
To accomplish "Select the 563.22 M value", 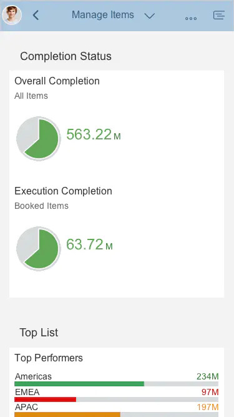I will pos(94,134).
